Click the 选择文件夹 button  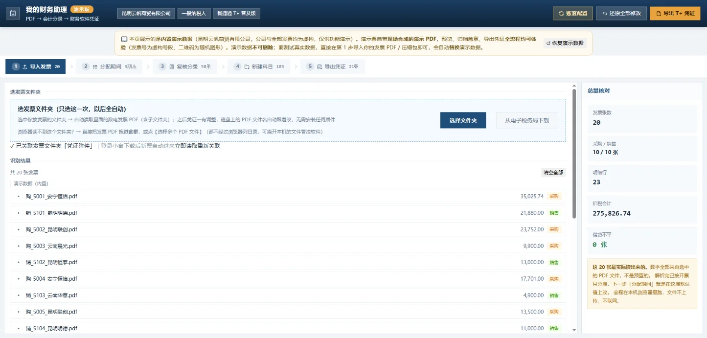click(x=463, y=120)
